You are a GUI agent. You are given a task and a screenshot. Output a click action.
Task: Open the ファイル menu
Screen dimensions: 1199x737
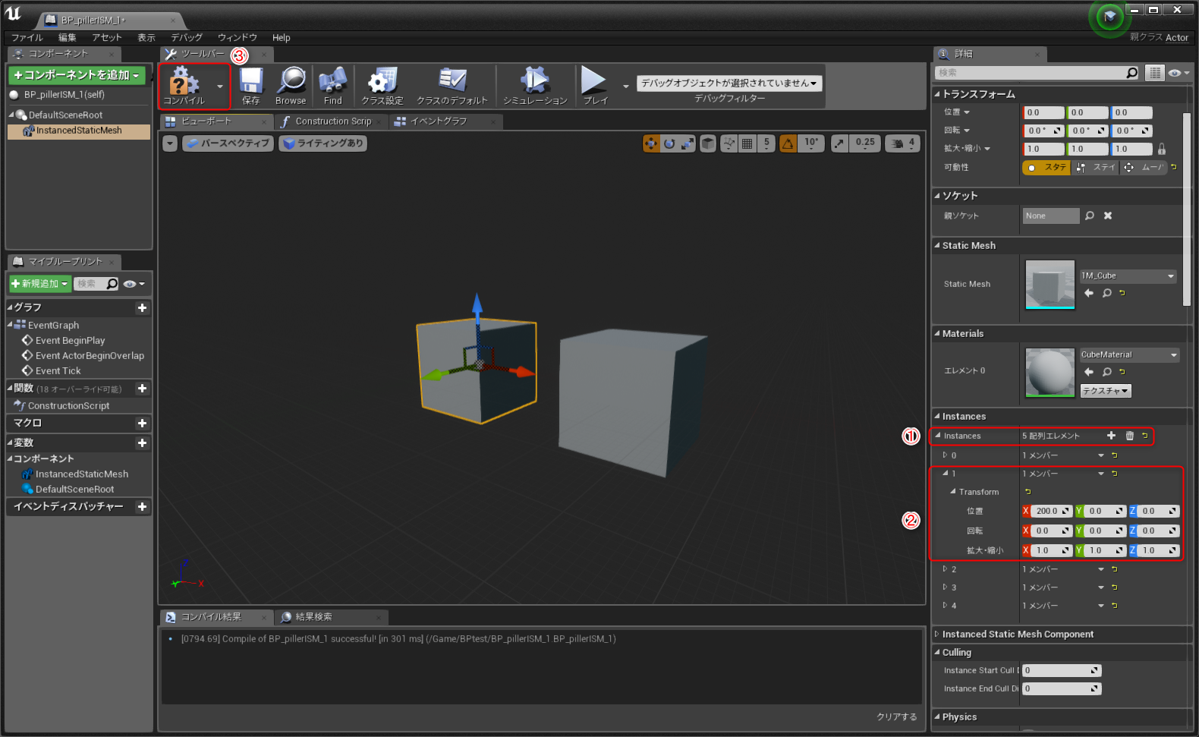(27, 38)
